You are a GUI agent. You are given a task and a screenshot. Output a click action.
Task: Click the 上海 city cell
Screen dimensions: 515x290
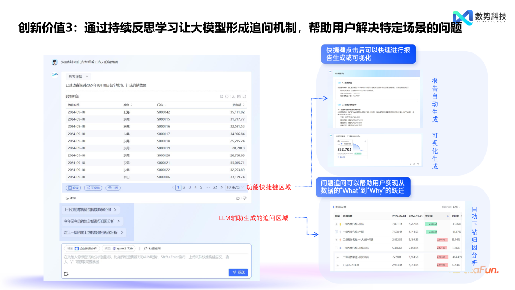126,112
